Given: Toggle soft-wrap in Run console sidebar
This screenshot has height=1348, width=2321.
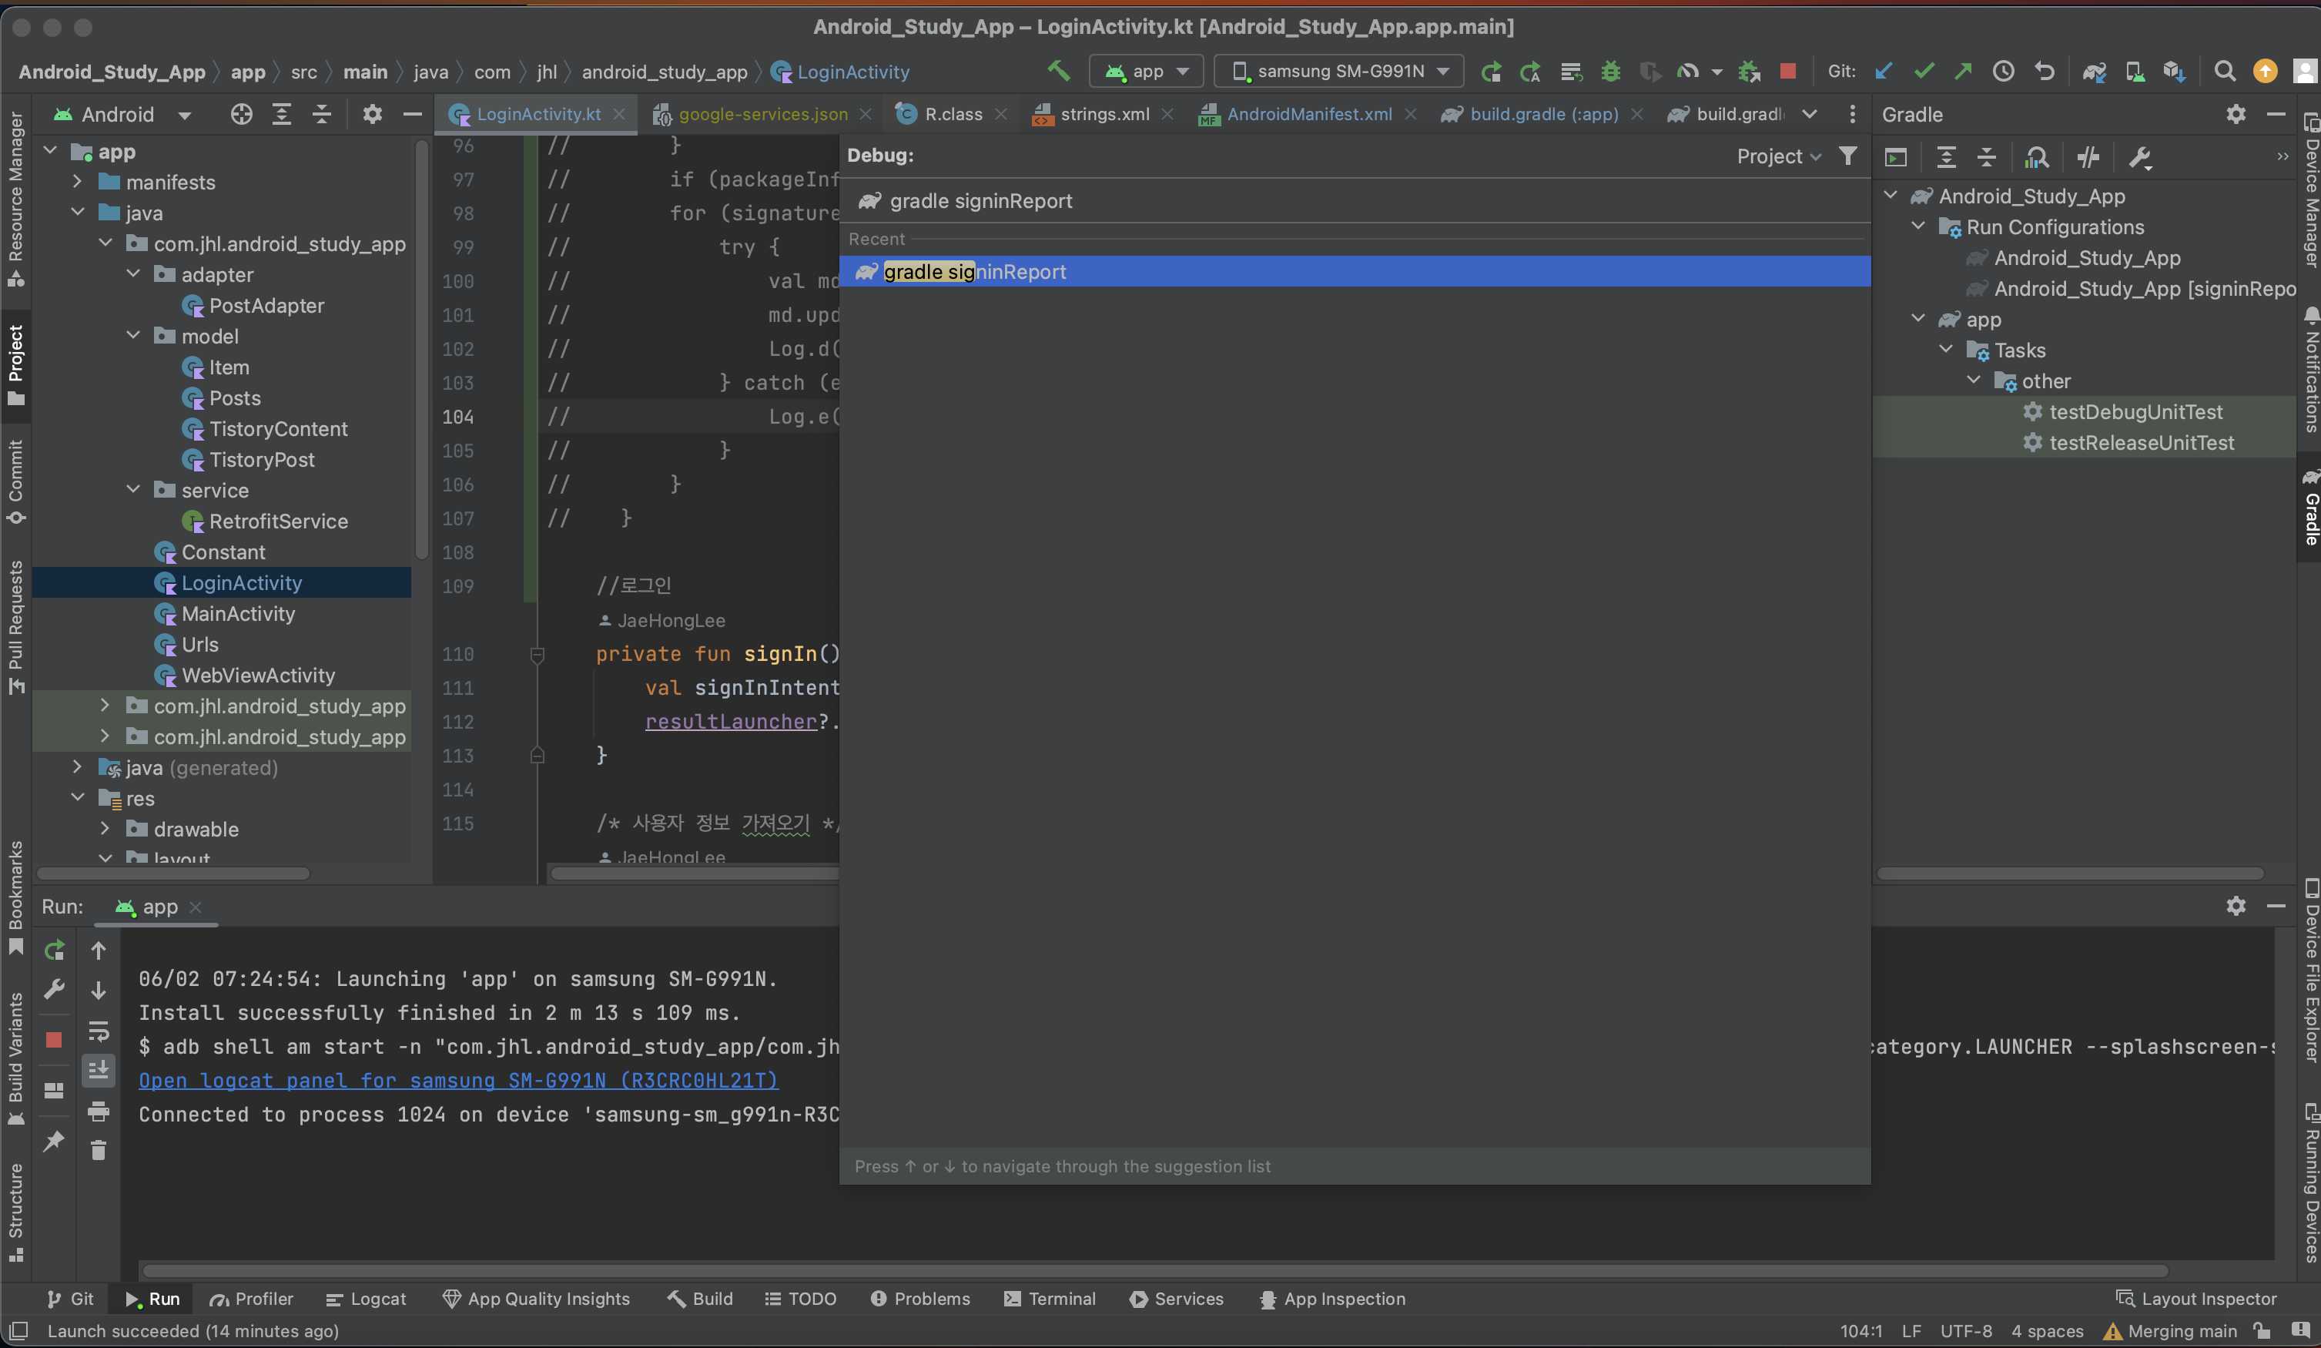Looking at the screenshot, I should click(99, 1030).
